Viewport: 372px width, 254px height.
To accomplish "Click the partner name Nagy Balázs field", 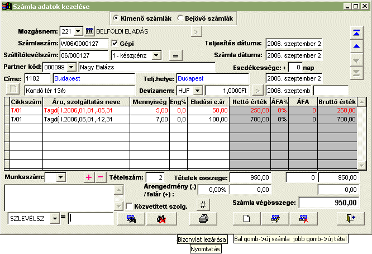I will pyautogui.click(x=147, y=67).
